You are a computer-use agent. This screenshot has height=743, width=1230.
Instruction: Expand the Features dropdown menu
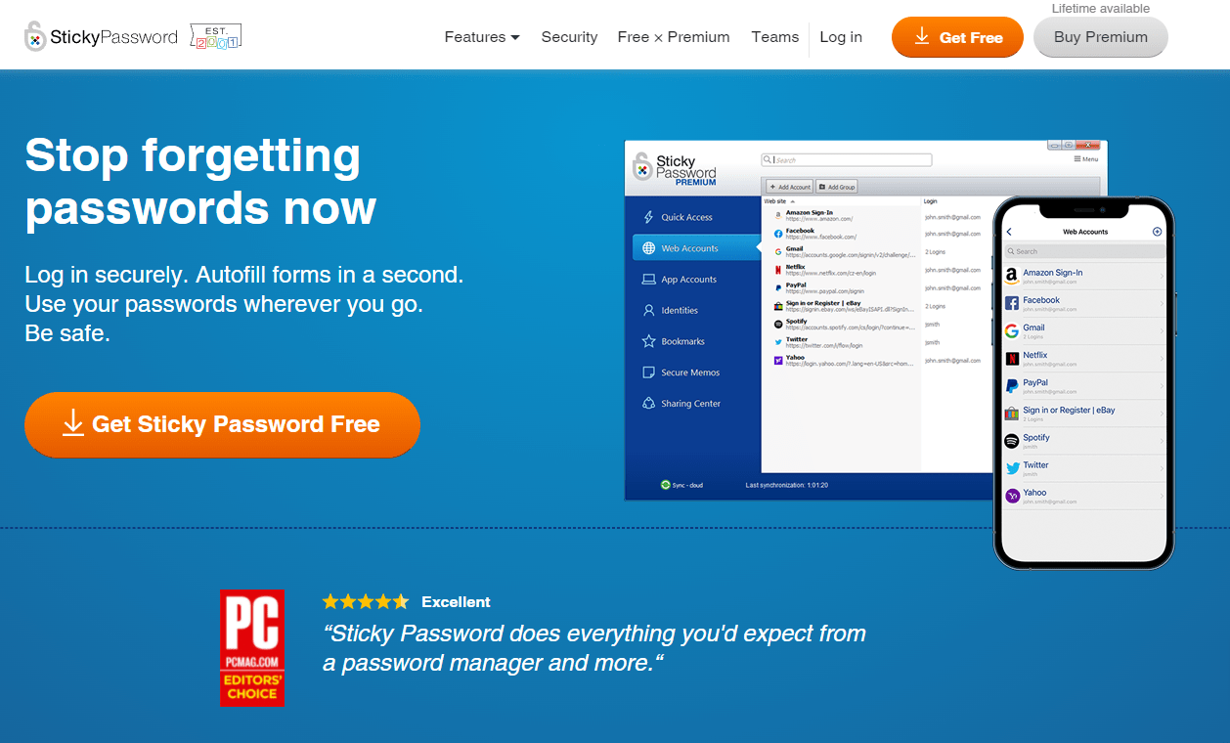pos(482,37)
